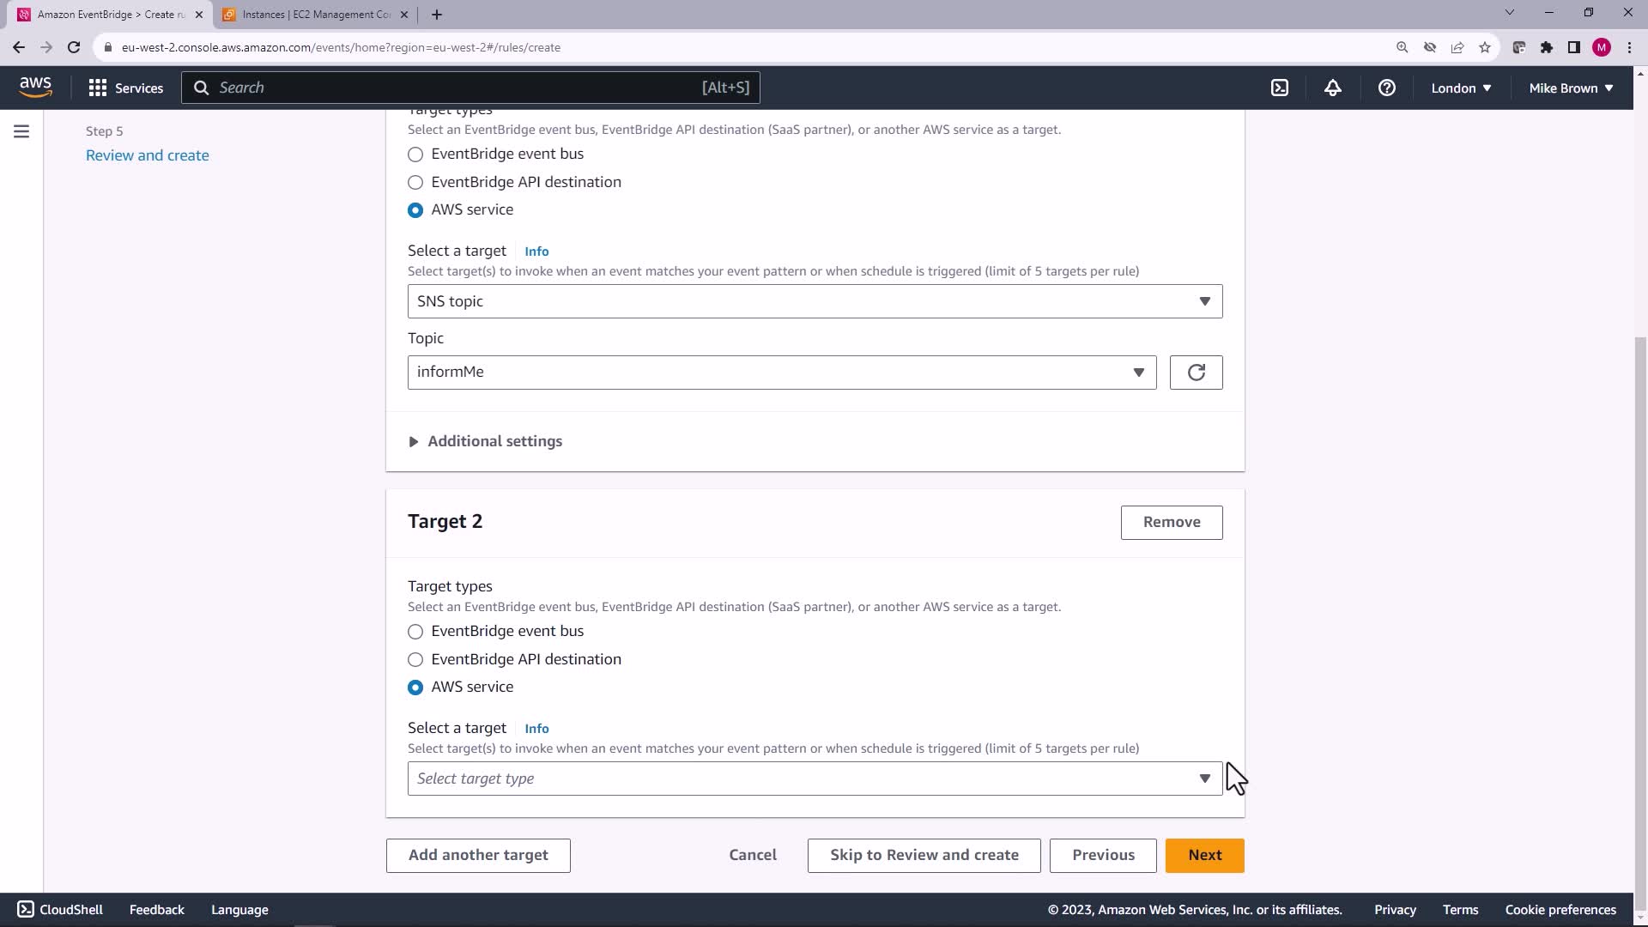Image resolution: width=1648 pixels, height=927 pixels.
Task: Open the help question mark icon
Action: click(x=1386, y=88)
